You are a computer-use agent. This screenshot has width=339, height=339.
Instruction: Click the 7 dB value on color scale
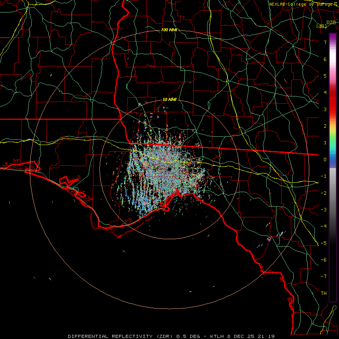[325, 42]
